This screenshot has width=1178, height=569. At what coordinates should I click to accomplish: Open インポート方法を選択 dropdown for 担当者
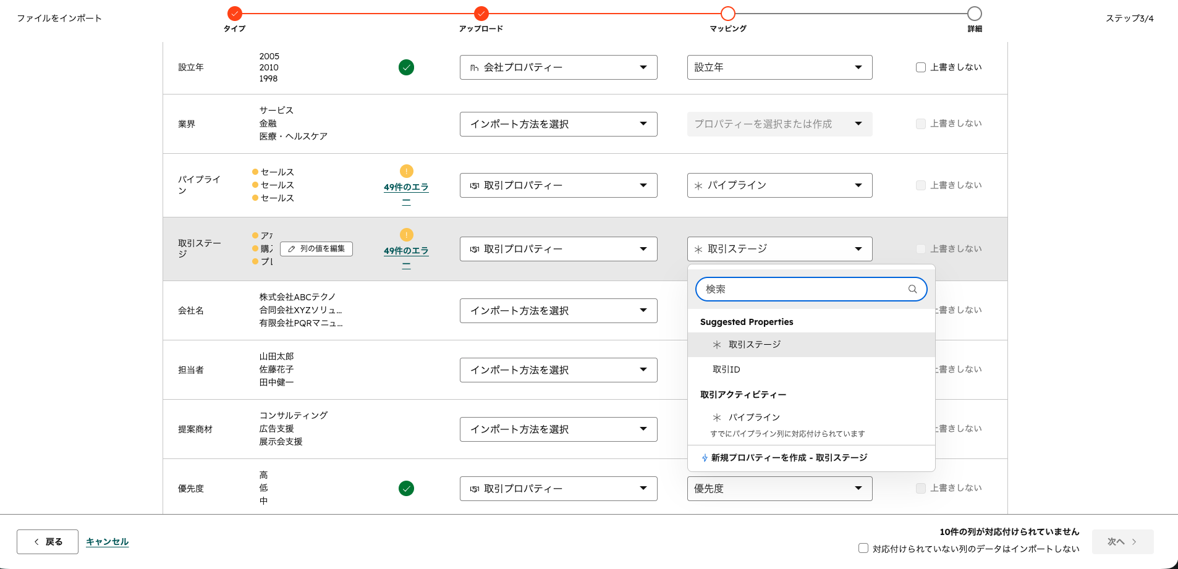click(558, 370)
